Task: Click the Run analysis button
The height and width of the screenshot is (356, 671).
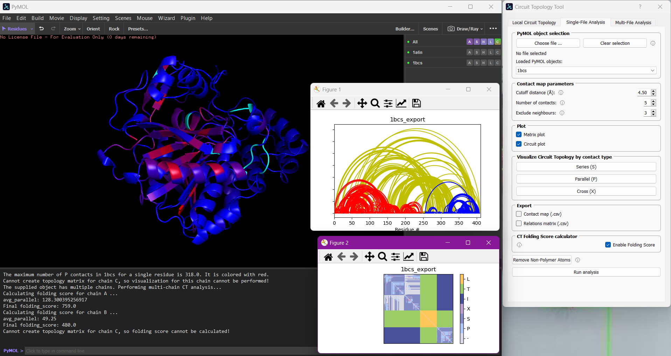Action: coord(586,272)
